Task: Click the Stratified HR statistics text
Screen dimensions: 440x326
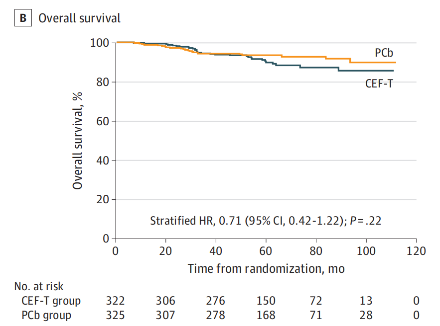Action: (x=266, y=221)
